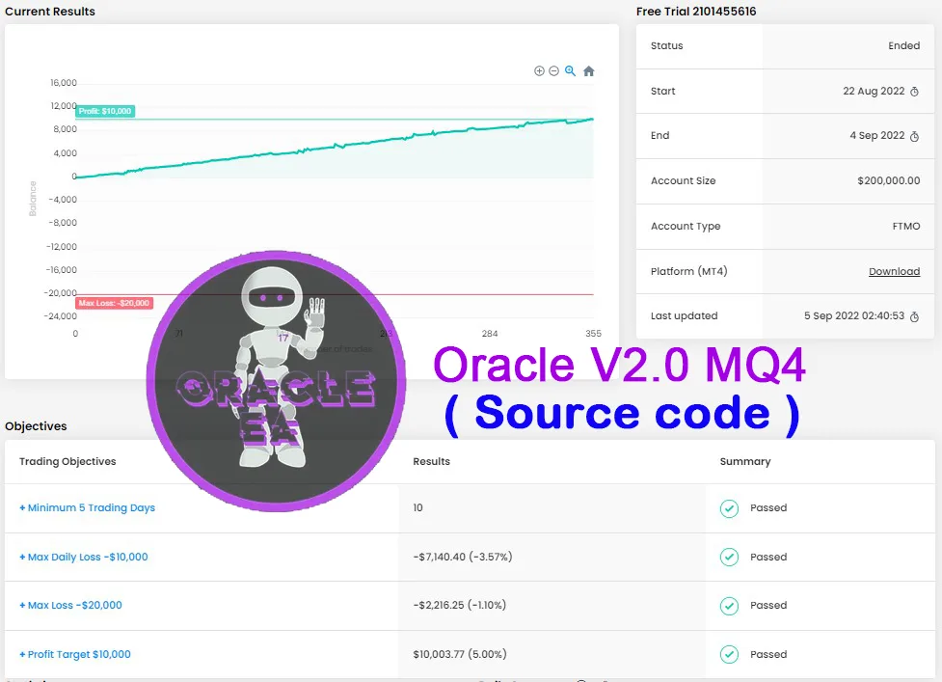The height and width of the screenshot is (682, 942).
Task: Toggle the Passed check for Max Daily Loss
Action: click(x=730, y=557)
